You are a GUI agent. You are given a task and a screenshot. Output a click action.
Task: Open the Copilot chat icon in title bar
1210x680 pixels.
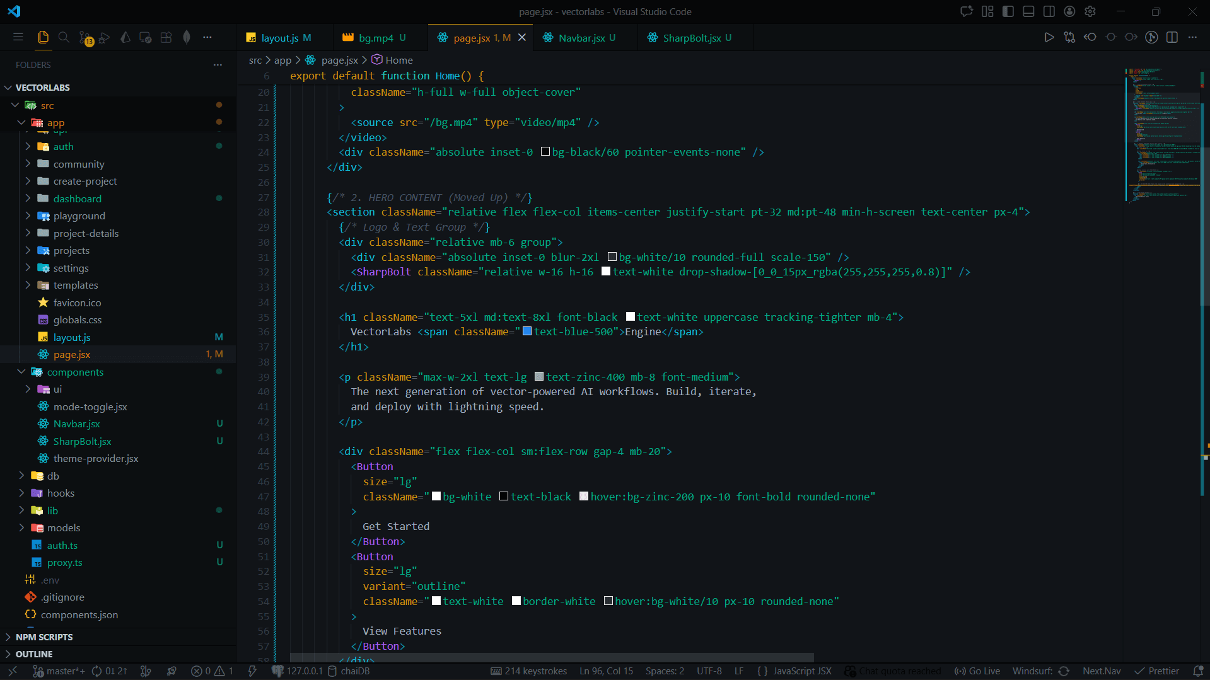coord(966,11)
